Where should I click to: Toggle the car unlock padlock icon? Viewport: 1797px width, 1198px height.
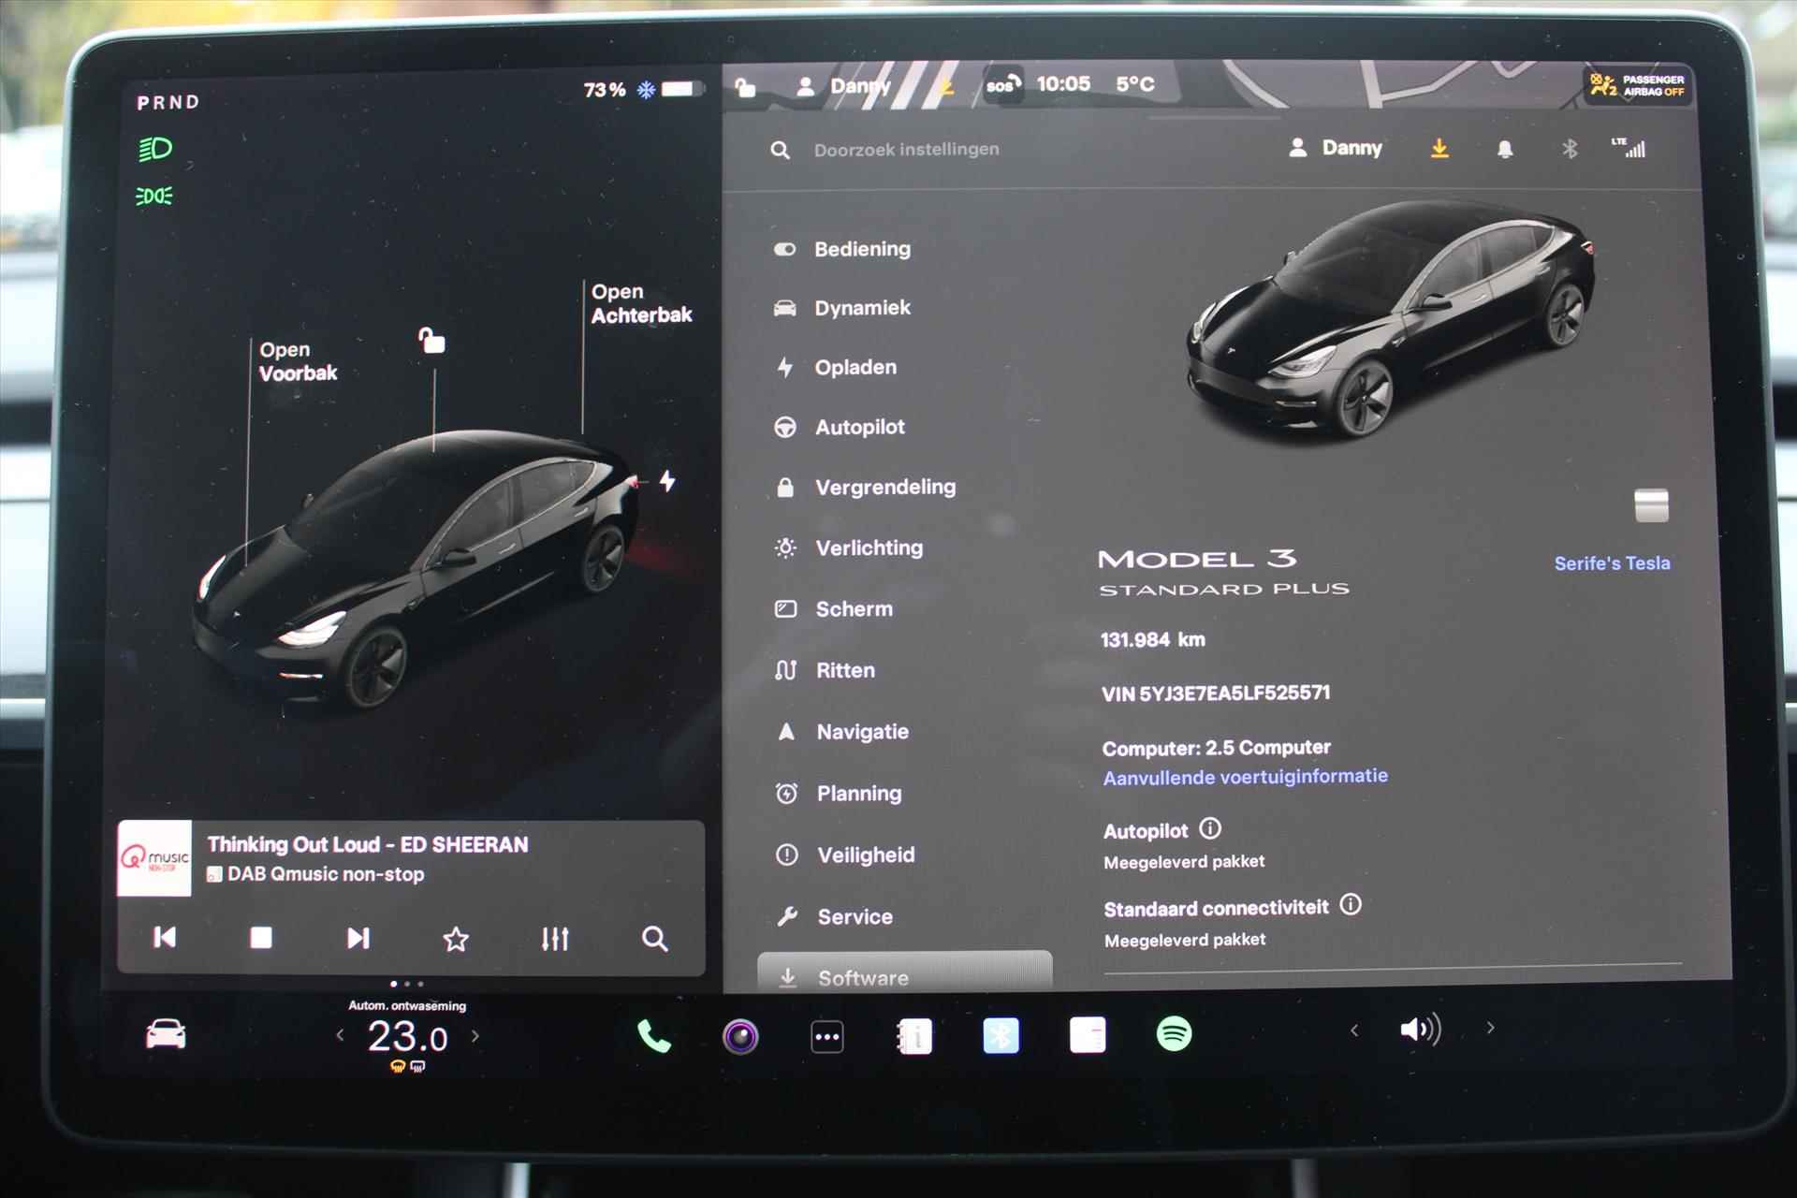(x=431, y=340)
